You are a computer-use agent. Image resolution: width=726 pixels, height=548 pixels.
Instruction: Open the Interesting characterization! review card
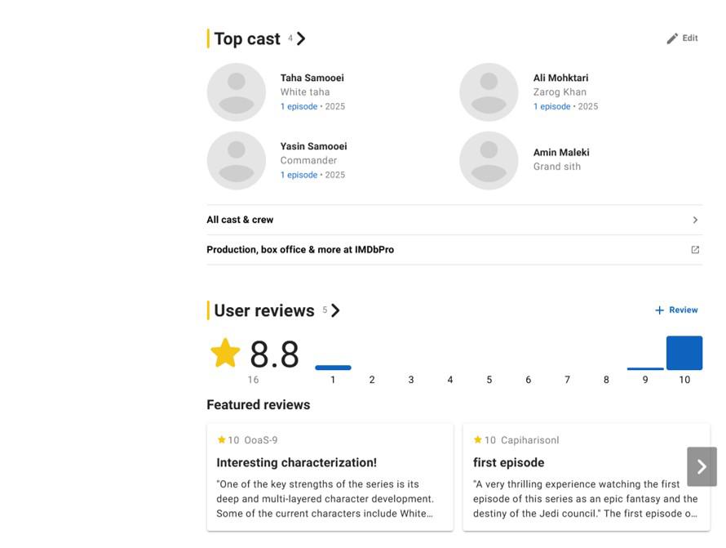point(330,477)
